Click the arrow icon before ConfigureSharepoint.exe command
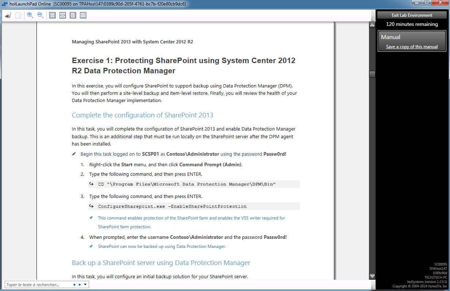 click(92, 206)
